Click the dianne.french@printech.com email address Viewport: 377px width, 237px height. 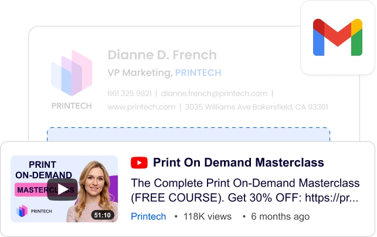[214, 93]
